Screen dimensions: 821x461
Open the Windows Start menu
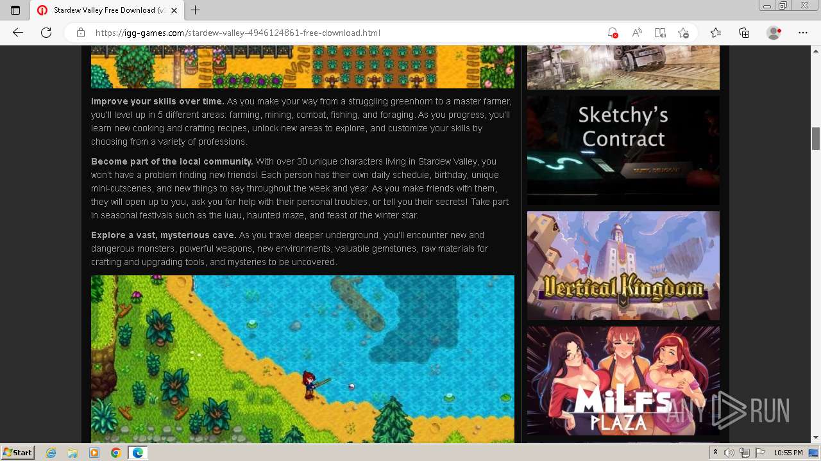18,452
